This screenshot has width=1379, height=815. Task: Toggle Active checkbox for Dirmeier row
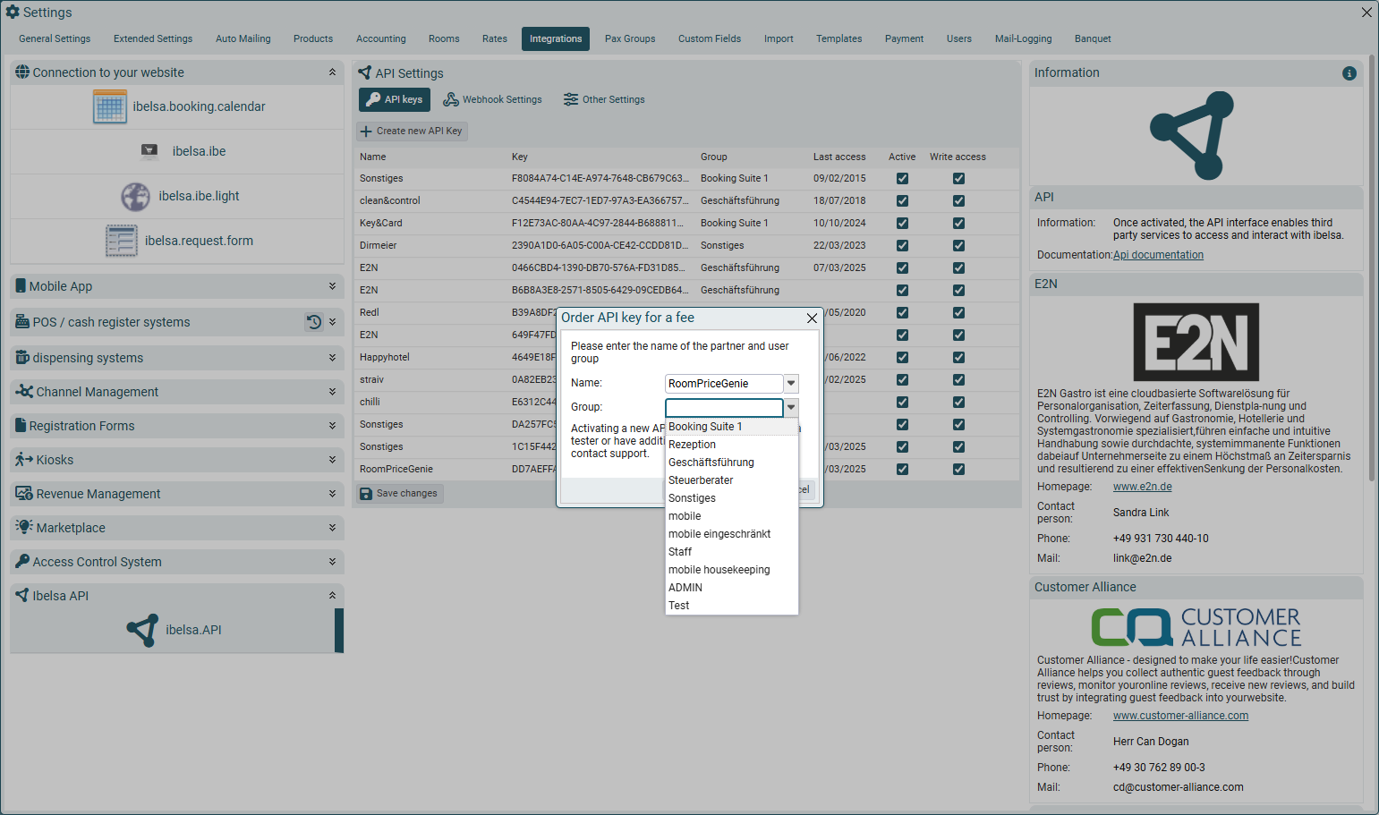pyautogui.click(x=902, y=246)
